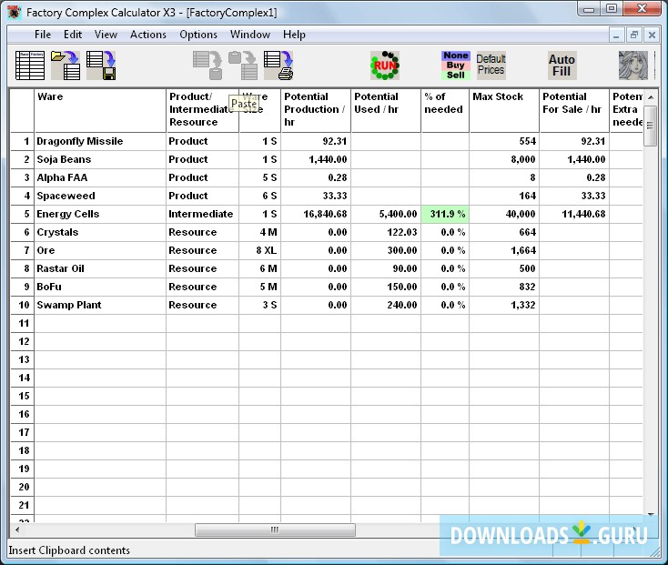Click the 92.31 production value for Dragonfly Missile

(316, 141)
